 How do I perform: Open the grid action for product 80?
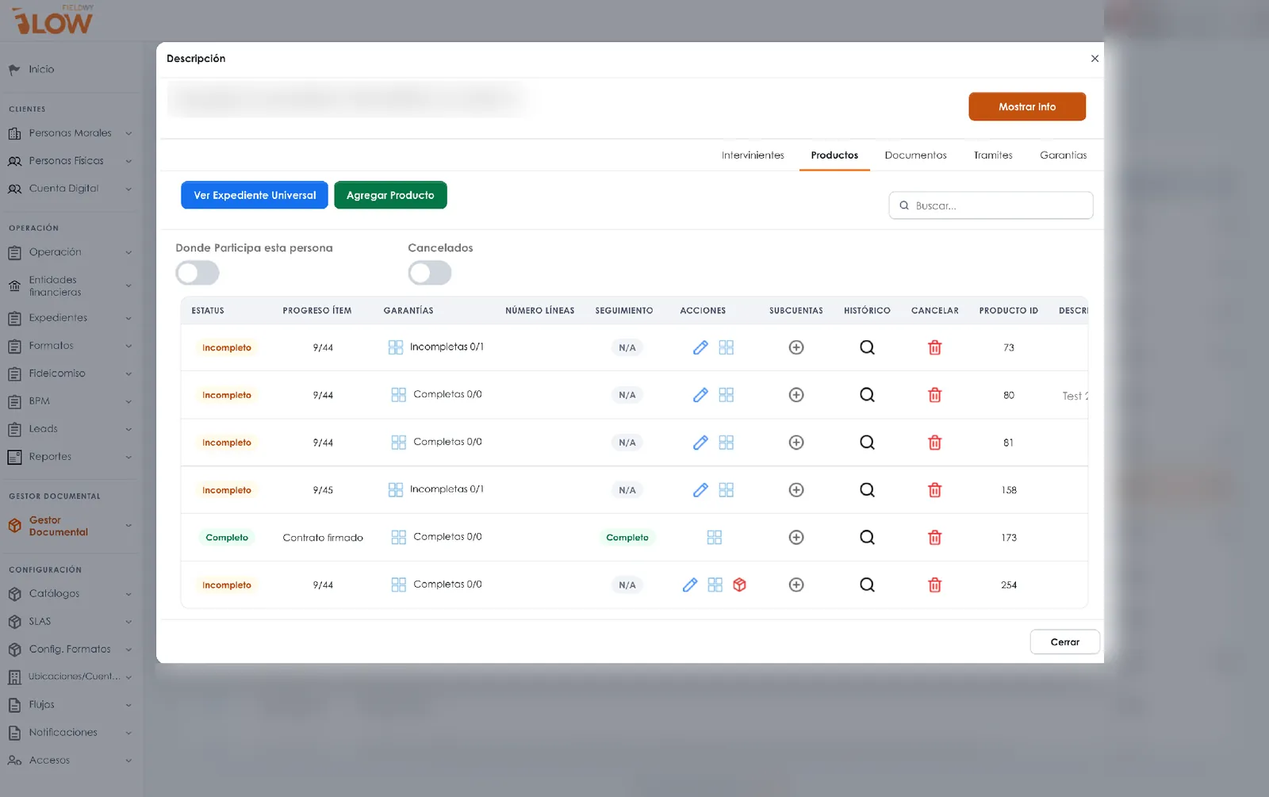click(x=726, y=395)
